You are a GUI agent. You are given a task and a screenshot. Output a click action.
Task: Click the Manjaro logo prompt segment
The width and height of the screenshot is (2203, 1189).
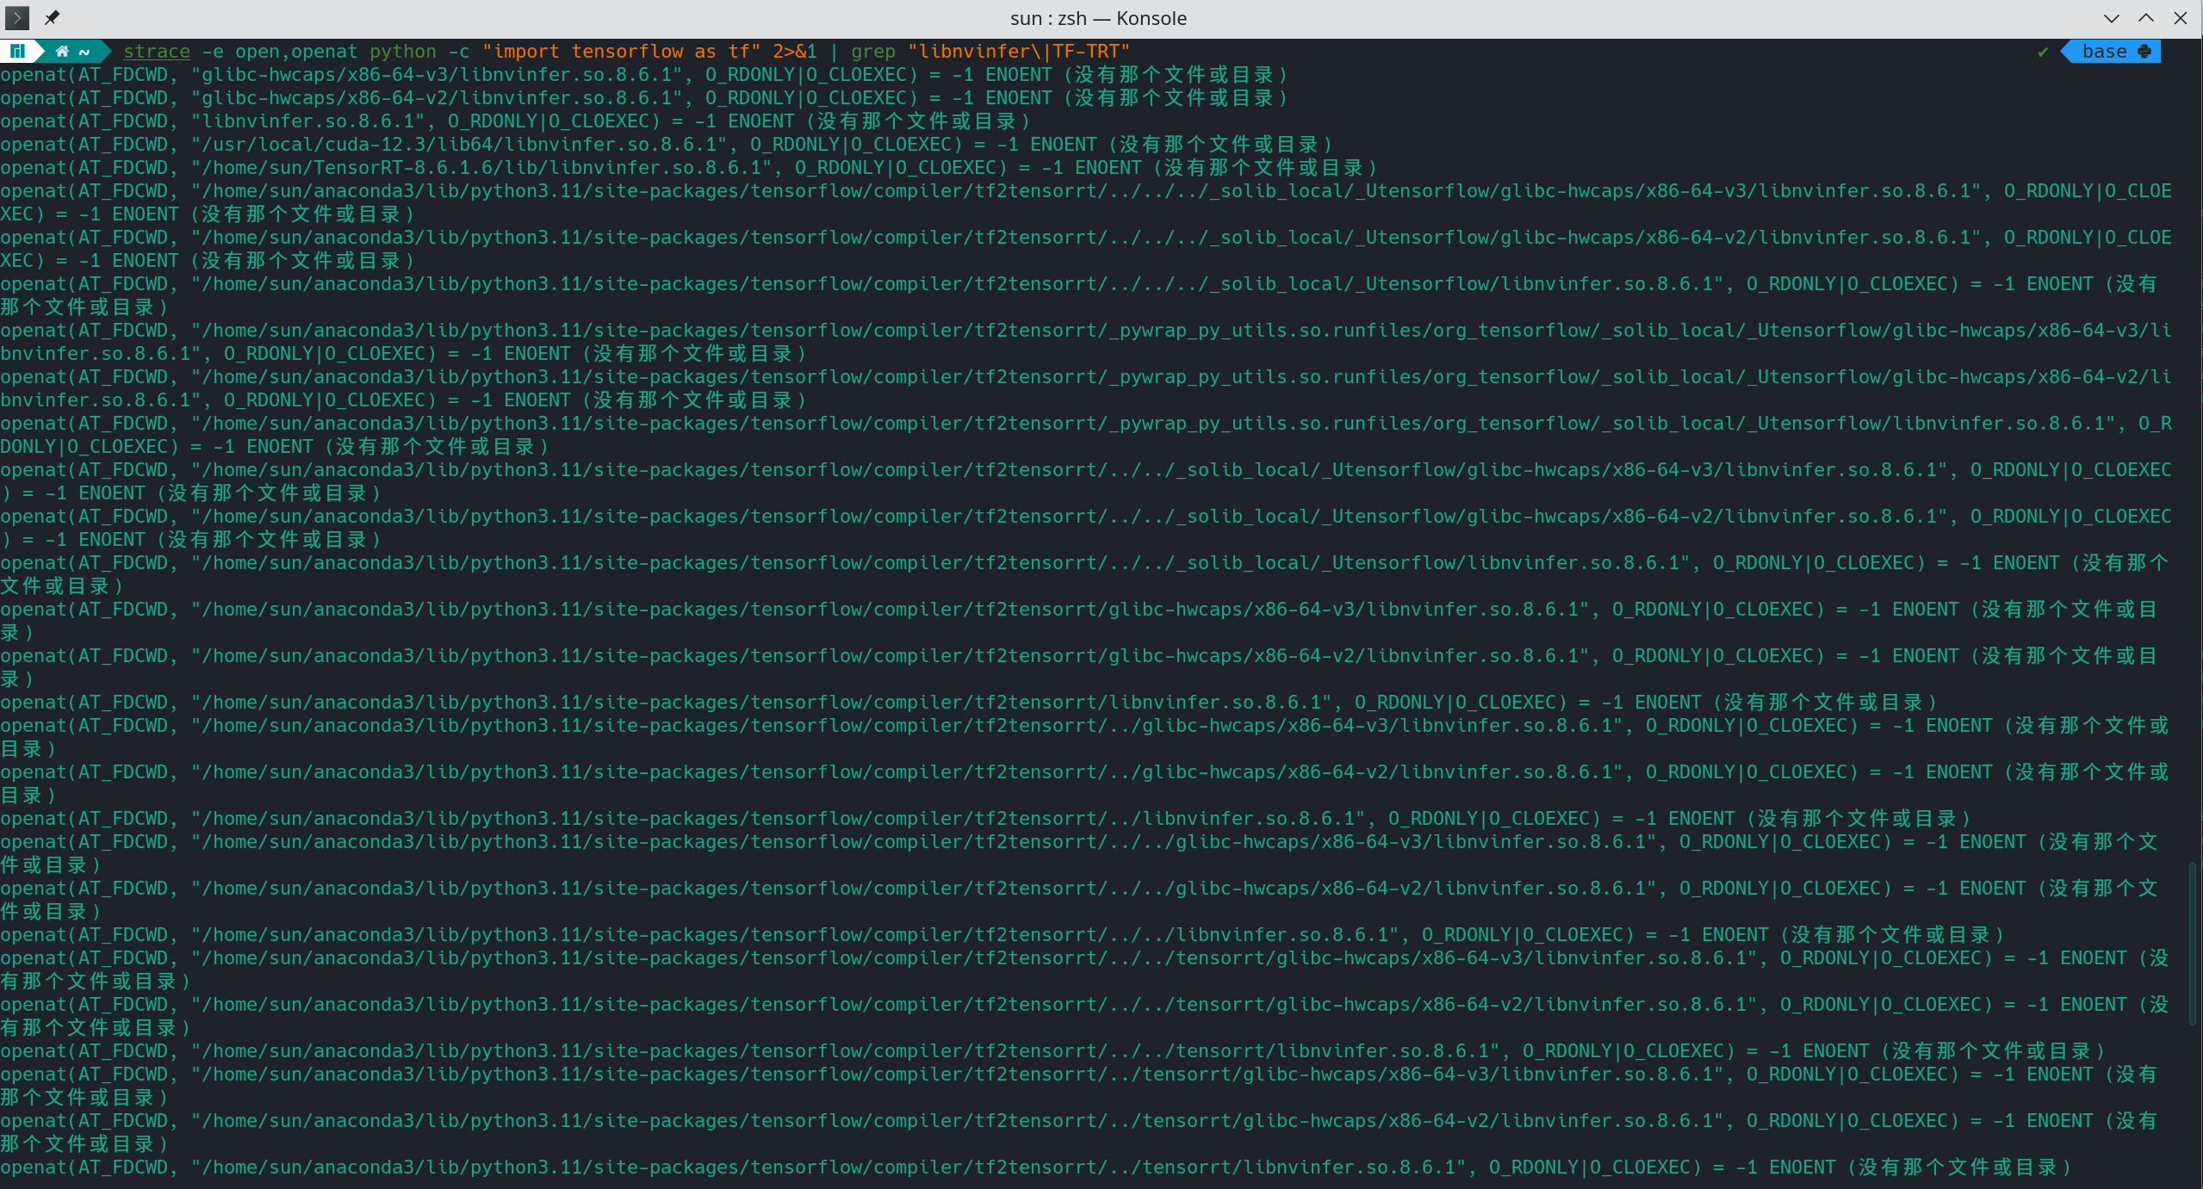(17, 52)
